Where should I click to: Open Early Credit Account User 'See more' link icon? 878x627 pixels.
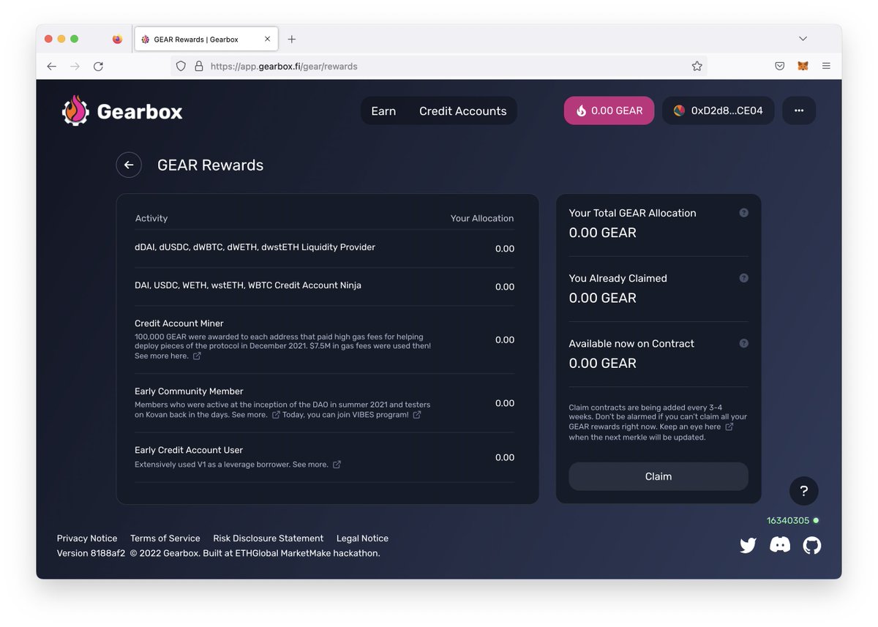tap(337, 465)
